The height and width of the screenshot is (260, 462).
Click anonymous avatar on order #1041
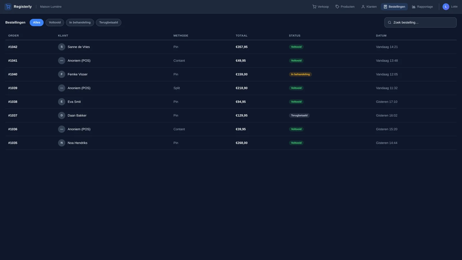coord(62,61)
